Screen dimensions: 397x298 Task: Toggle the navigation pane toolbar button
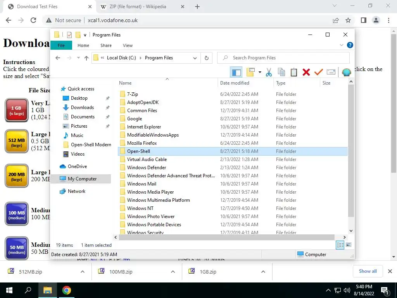coord(236,72)
